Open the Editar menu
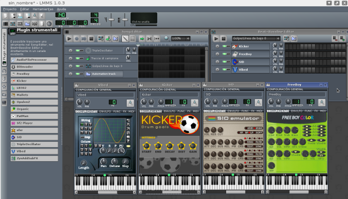Viewport: 348px width, 199px height. 24,9
